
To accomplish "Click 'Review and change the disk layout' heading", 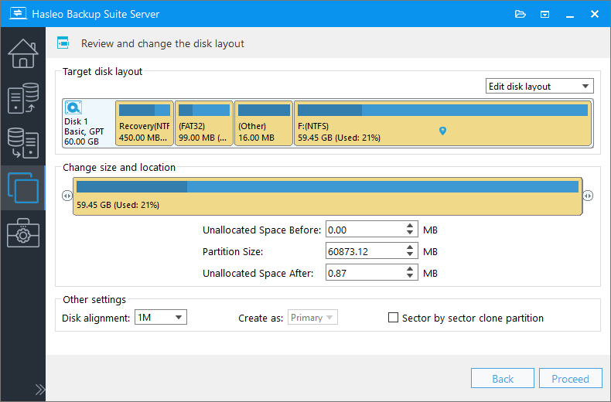I will pyautogui.click(x=162, y=43).
